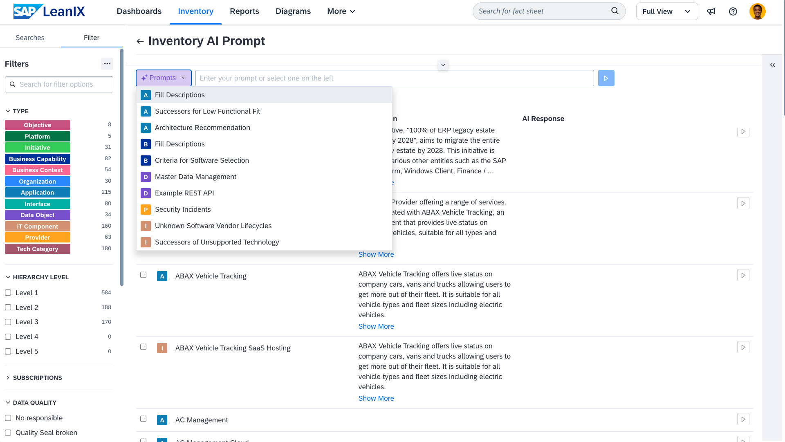Go back using the arrow beside Inventory AI Prompt
Viewport: 785px width, 442px height.
140,41
